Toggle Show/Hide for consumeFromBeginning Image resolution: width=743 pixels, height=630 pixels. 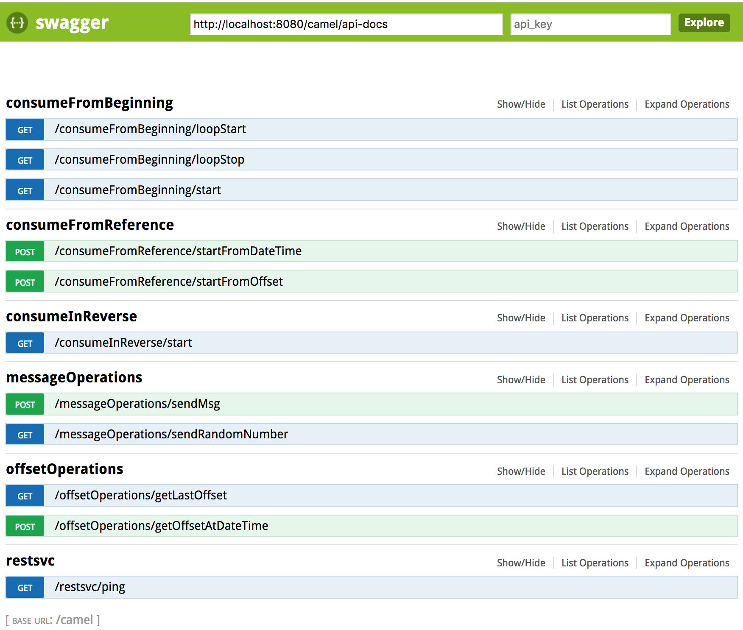pos(521,104)
